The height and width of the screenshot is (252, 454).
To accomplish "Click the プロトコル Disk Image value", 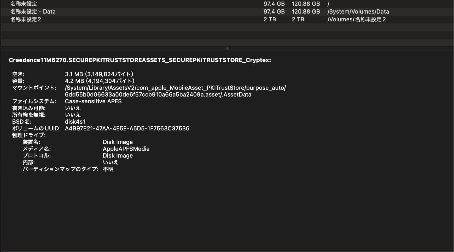I will 118,155.
